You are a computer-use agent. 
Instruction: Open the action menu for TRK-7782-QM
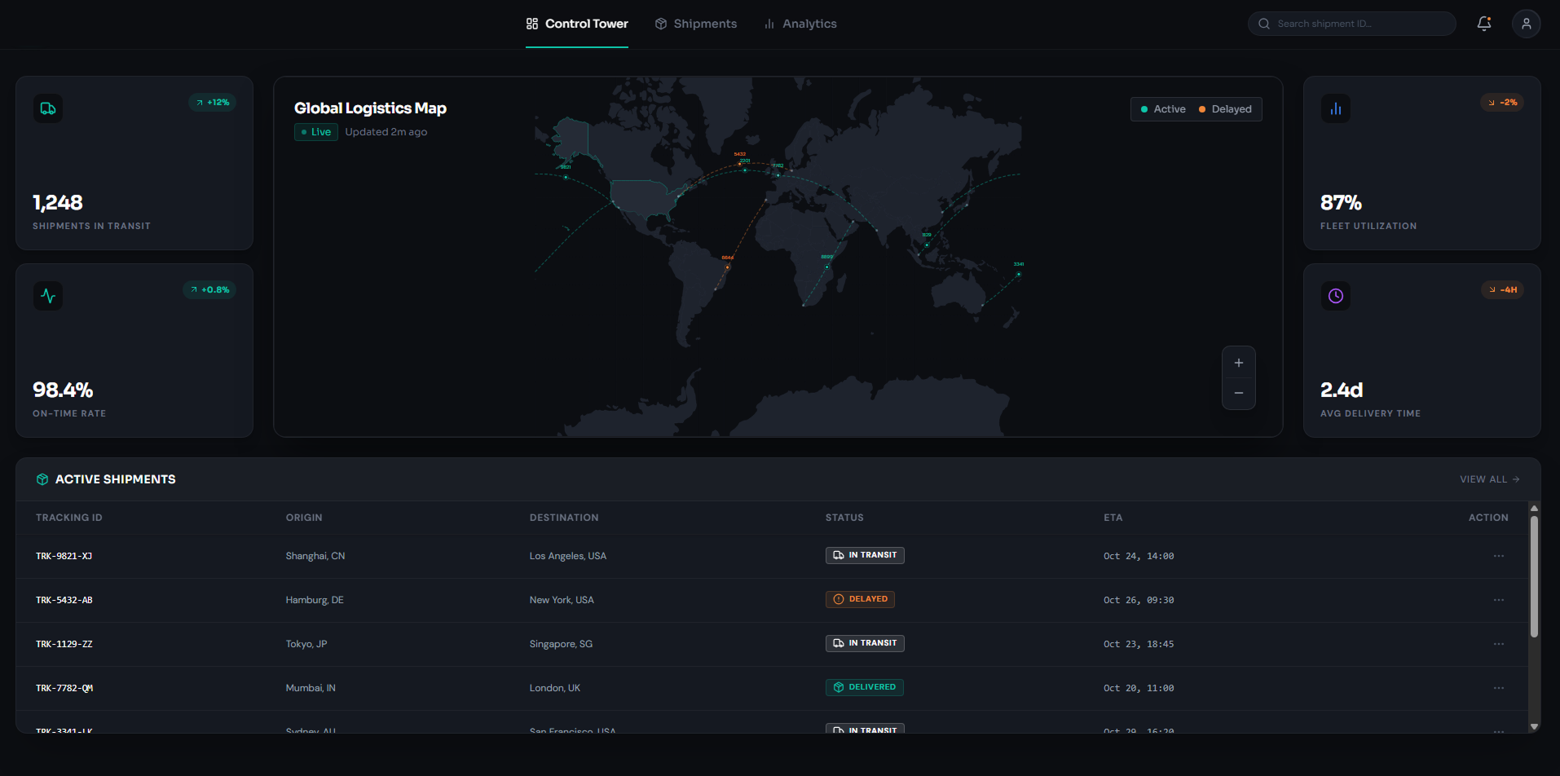coord(1499,687)
